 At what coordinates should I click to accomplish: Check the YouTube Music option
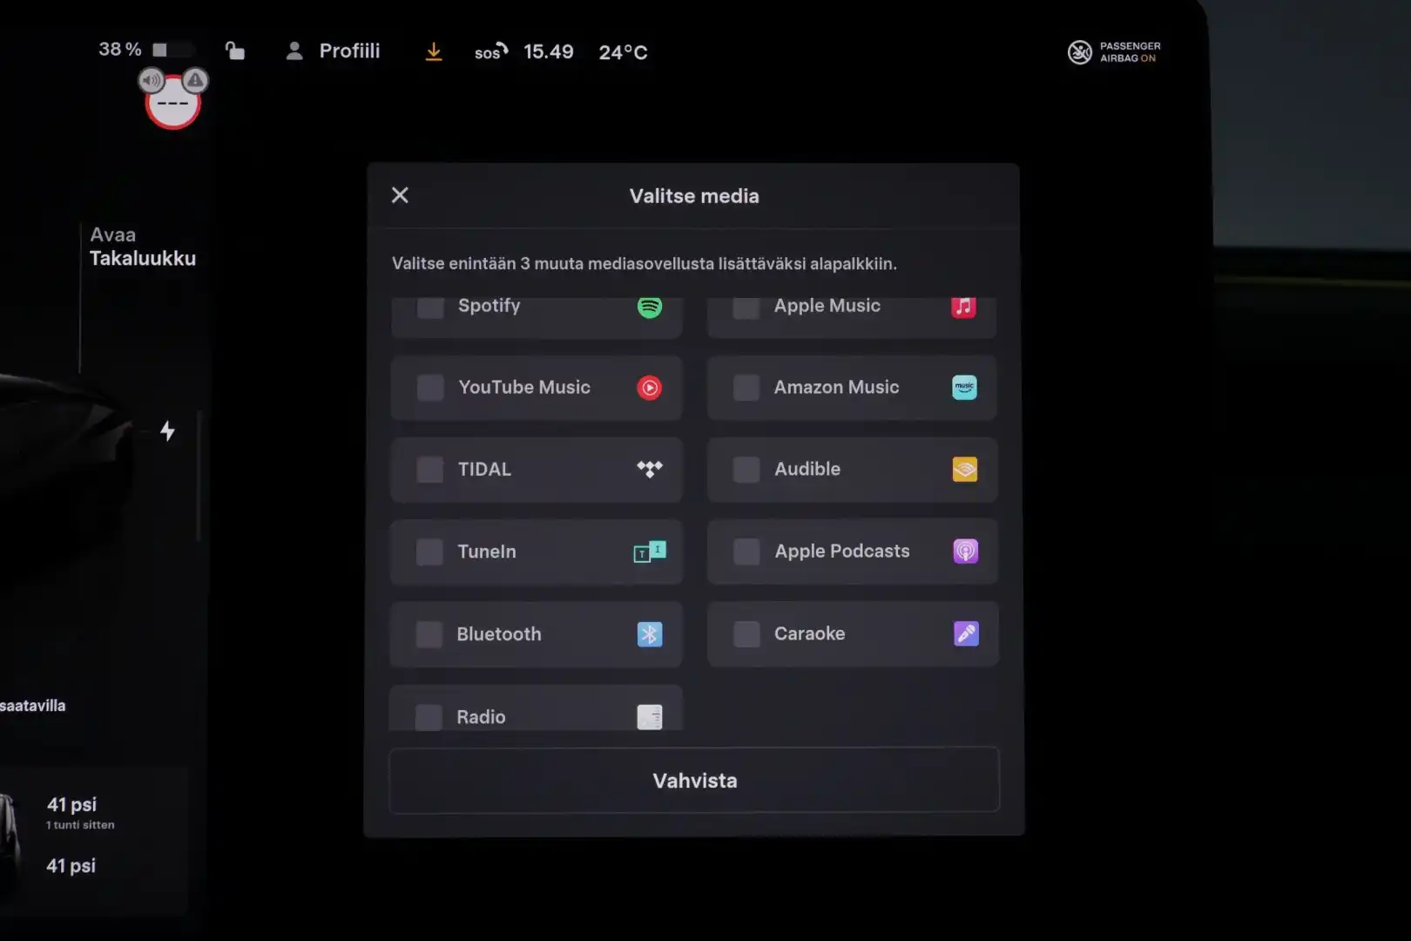[x=430, y=388]
